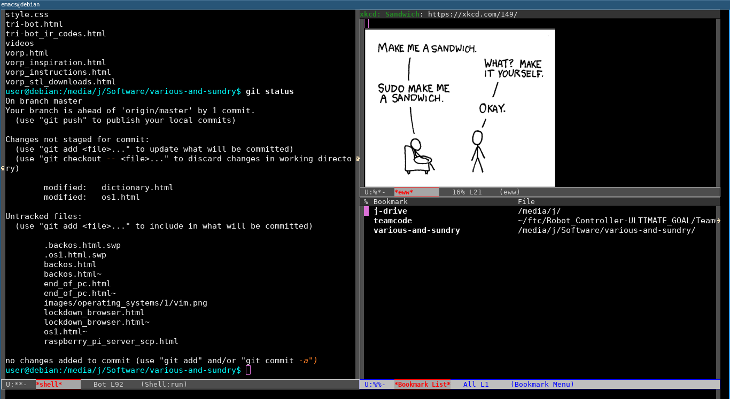Click the xkcd Sandwich comic image
Screen dimensions: 730x399
tap(460, 108)
